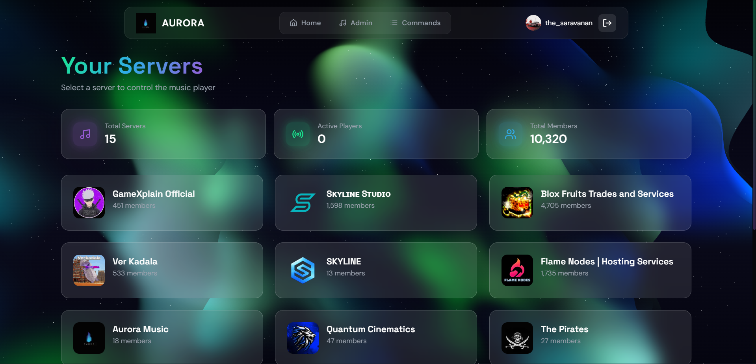756x364 pixels.
Task: Click the Home tab house icon
Action: coord(293,23)
